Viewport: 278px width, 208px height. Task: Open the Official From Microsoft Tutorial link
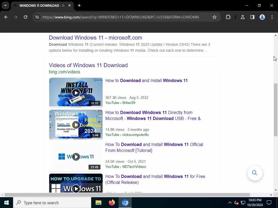154,148
